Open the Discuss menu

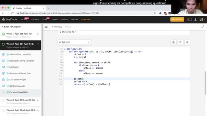pyautogui.click(x=75, y=19)
